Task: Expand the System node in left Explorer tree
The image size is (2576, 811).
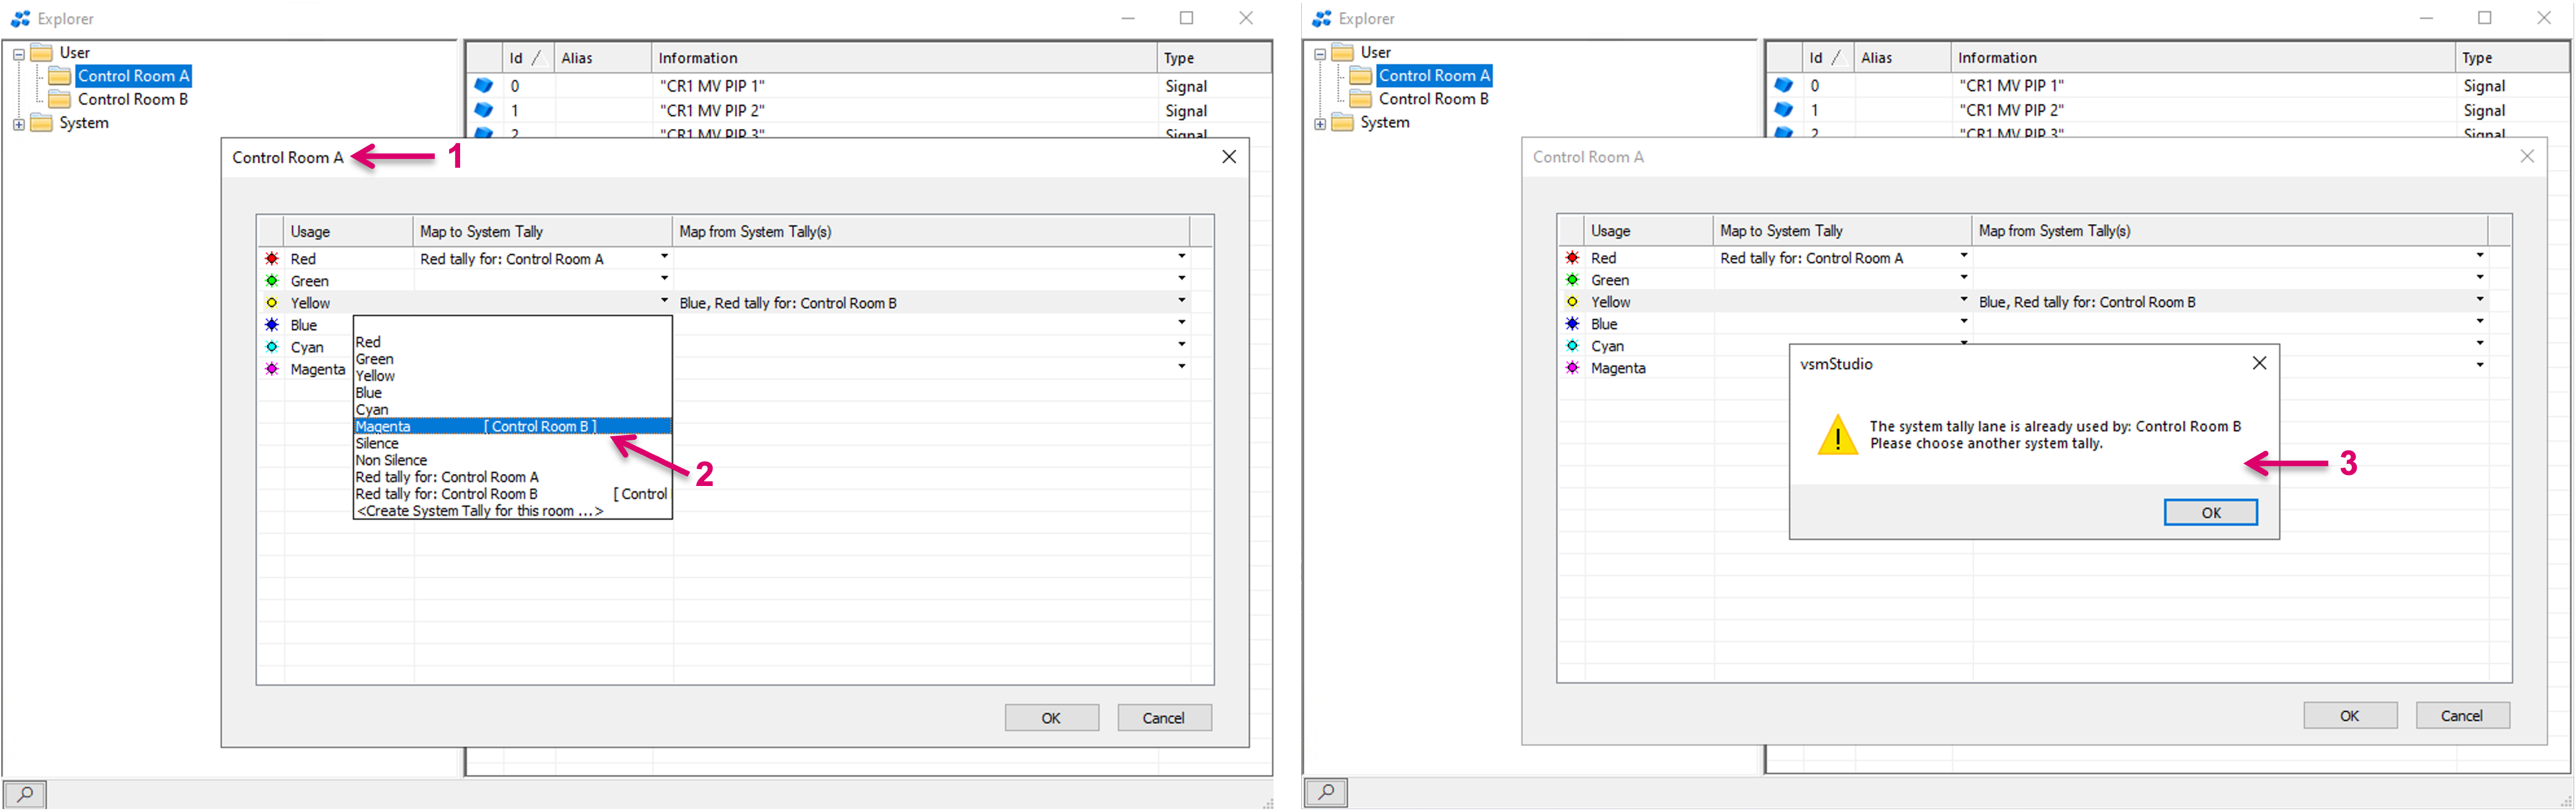Action: (x=18, y=124)
